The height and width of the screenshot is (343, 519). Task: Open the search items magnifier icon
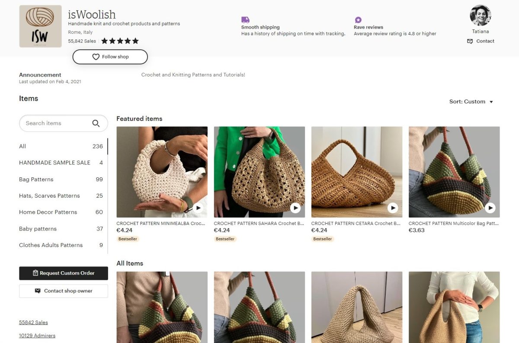(96, 123)
